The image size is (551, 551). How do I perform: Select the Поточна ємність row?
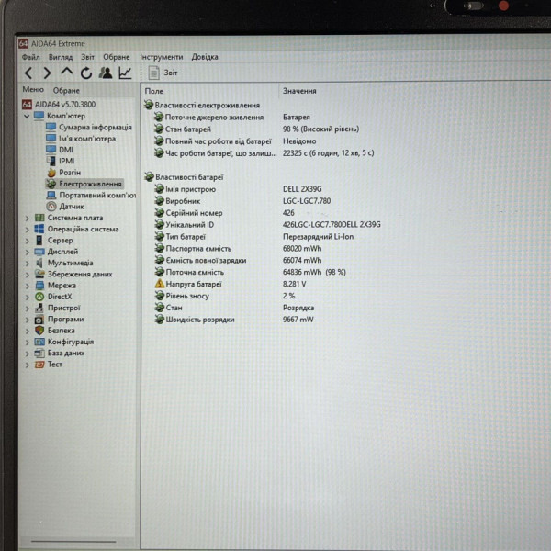(250, 273)
